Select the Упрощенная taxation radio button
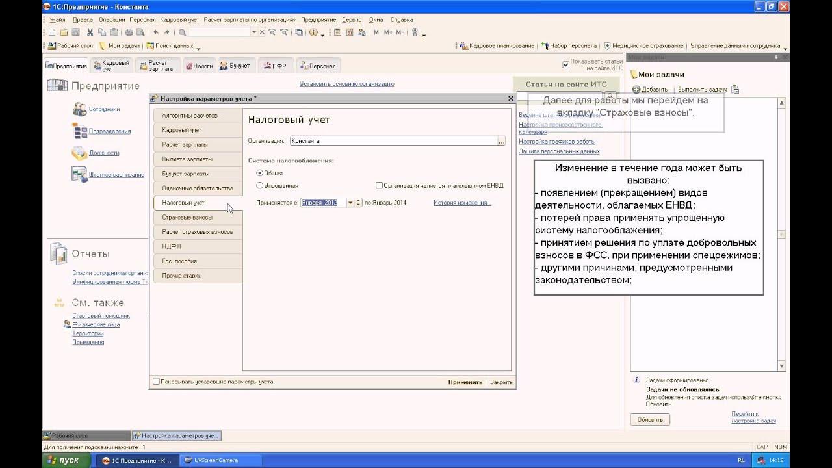This screenshot has width=832, height=468. (260, 185)
